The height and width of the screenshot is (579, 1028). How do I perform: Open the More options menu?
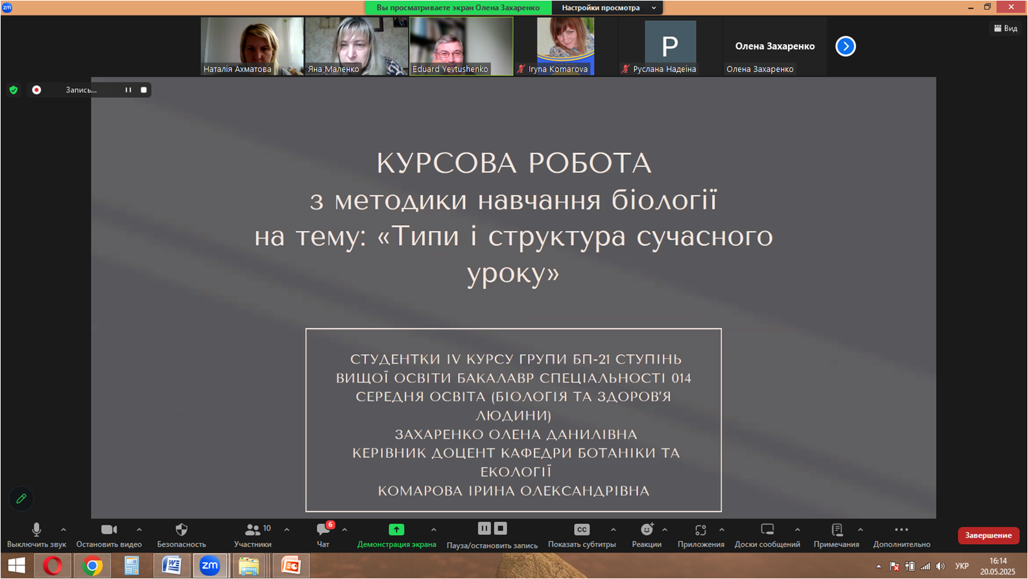point(901,530)
